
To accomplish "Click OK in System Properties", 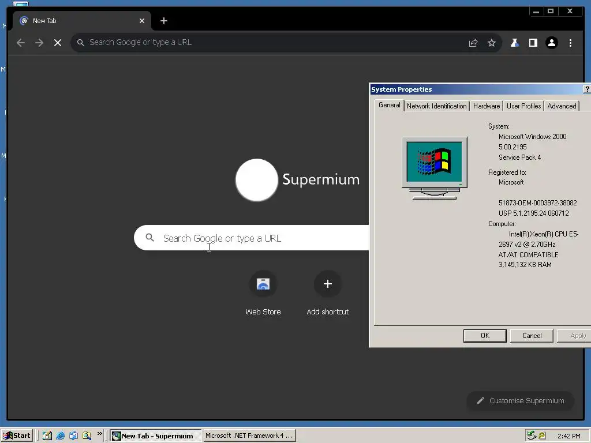I will pyautogui.click(x=485, y=336).
